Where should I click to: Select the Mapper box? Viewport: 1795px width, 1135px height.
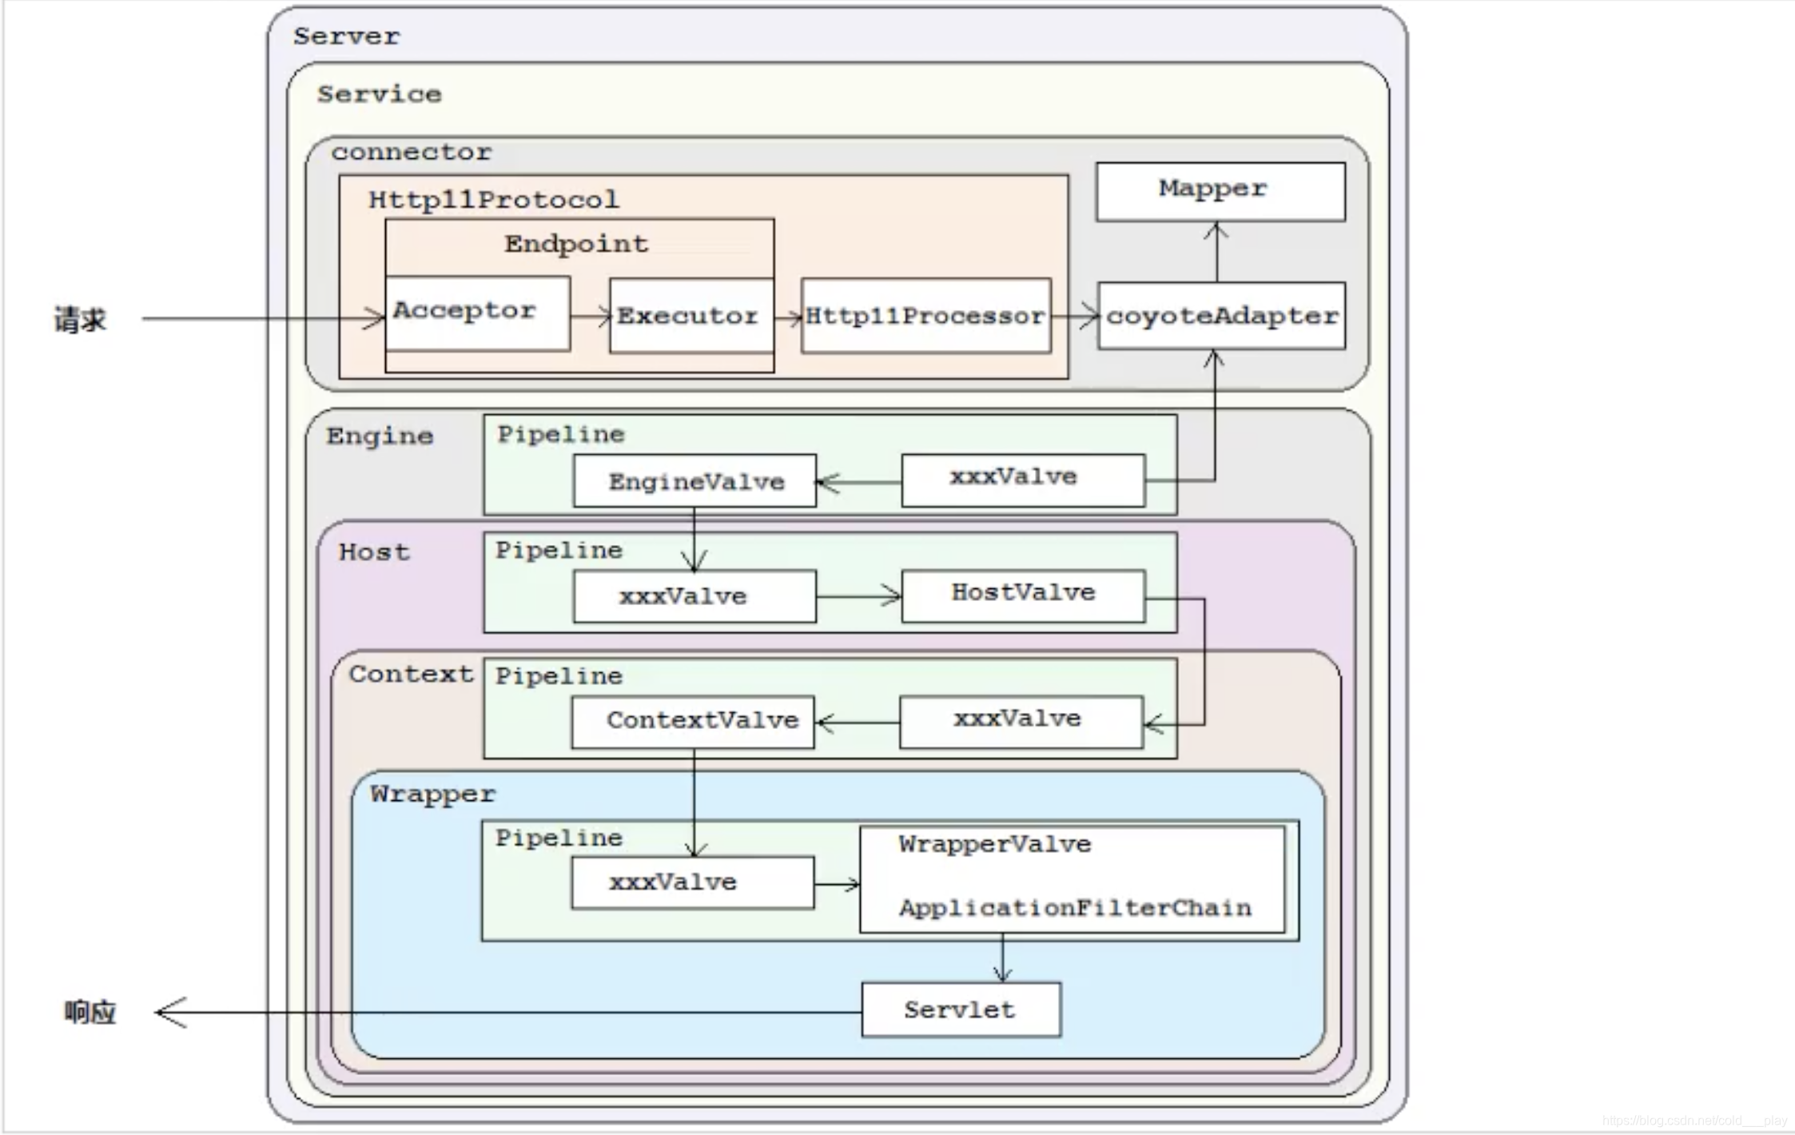pos(1220,192)
